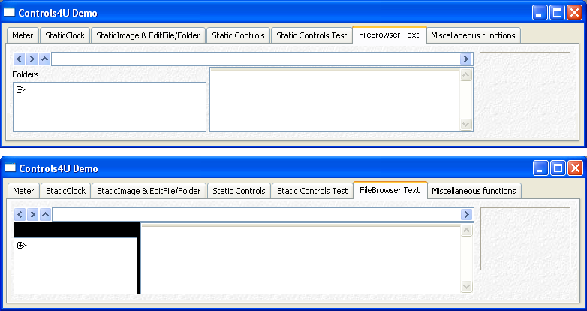Switch to StaticClock tab in the bottom window
This screenshot has width=587, height=311.
point(66,191)
